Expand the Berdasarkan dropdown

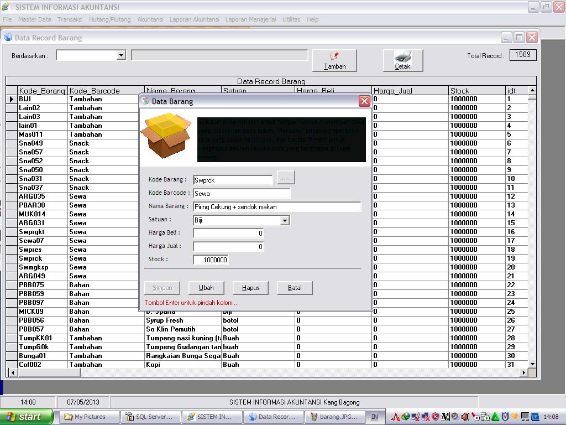coord(121,55)
